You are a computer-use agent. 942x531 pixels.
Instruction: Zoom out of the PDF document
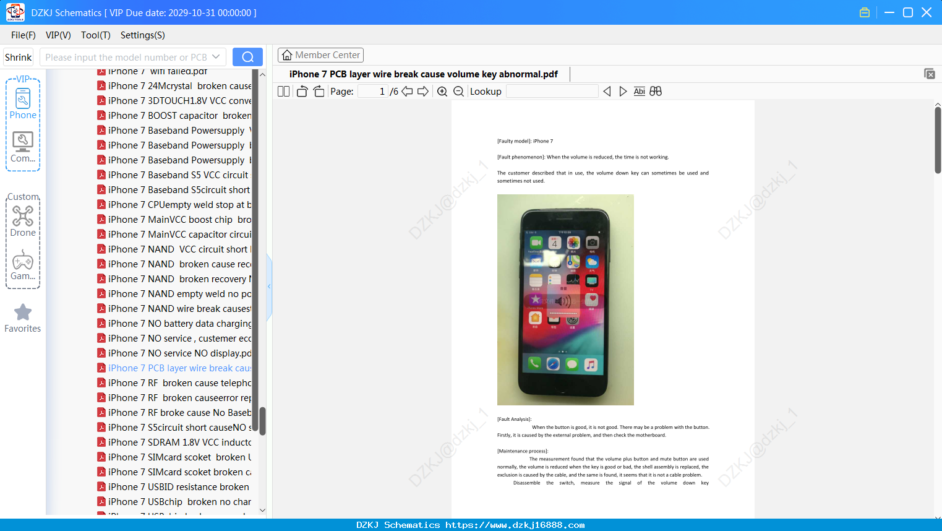pyautogui.click(x=458, y=92)
